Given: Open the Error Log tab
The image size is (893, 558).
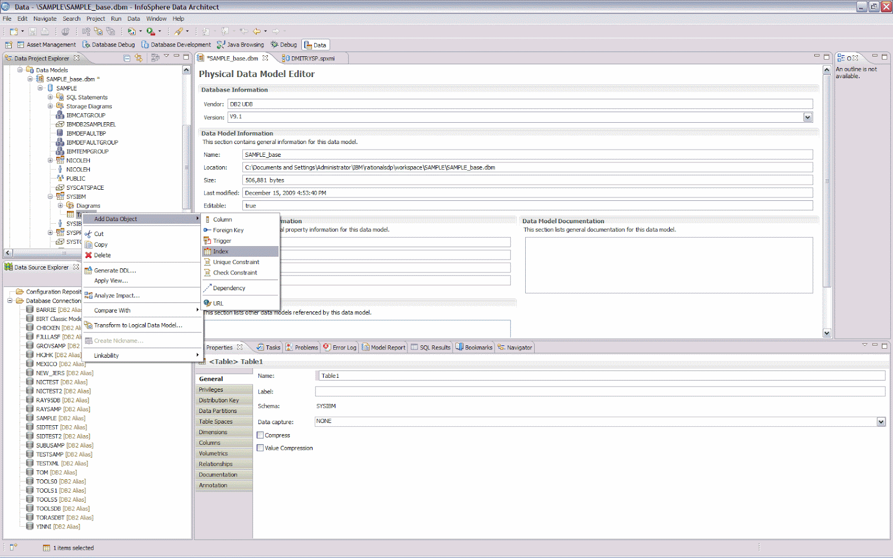Looking at the screenshot, I should tap(340, 347).
